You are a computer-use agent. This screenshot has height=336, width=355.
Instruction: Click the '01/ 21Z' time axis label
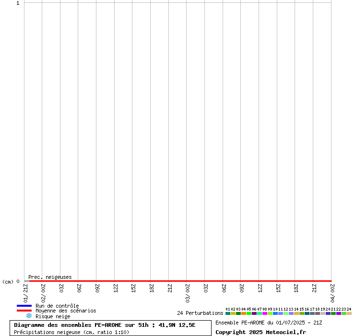point(26,293)
